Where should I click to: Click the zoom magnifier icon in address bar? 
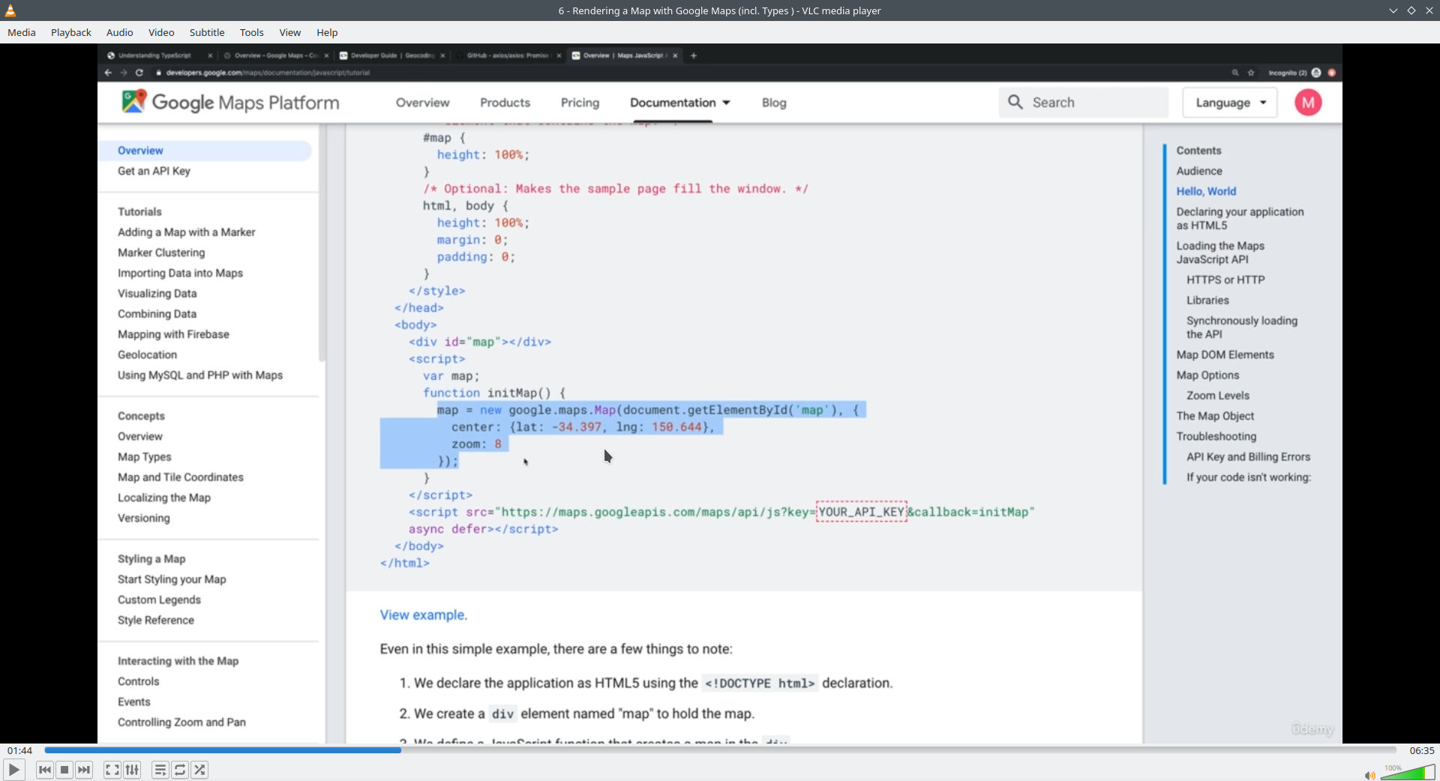(x=1235, y=73)
